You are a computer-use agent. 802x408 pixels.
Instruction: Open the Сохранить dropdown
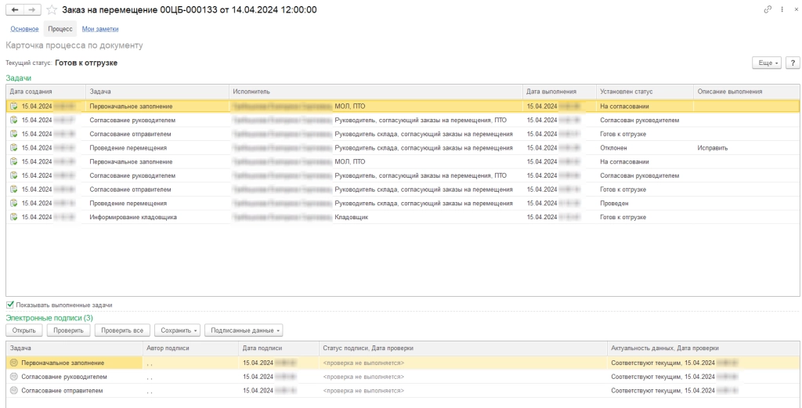click(176, 330)
